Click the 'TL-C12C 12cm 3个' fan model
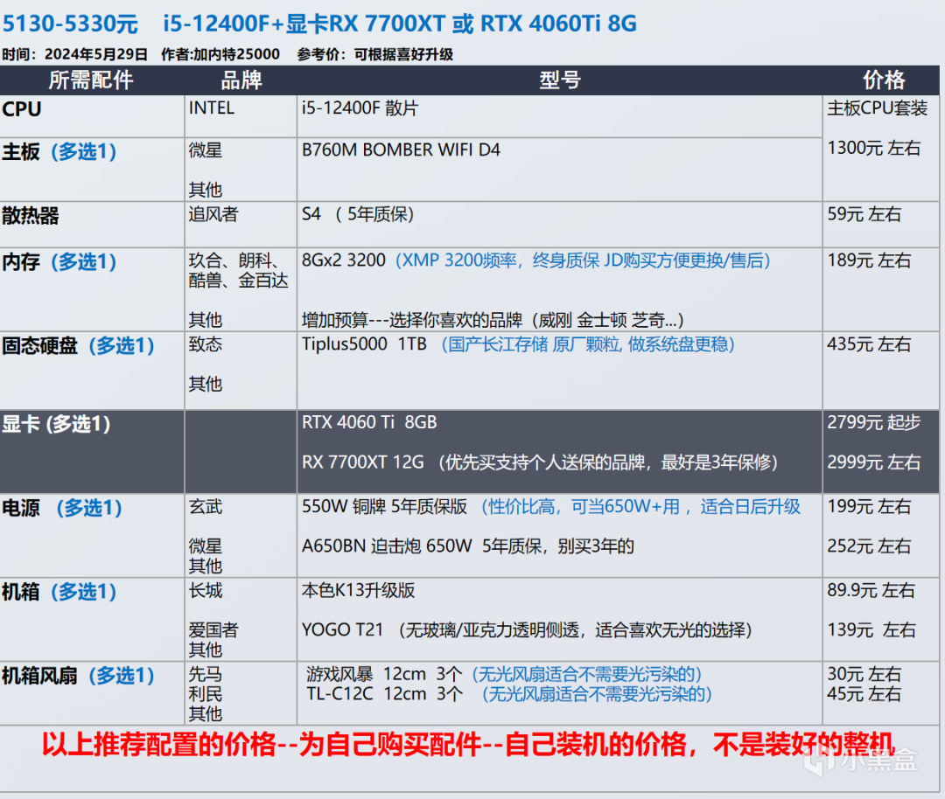The width and height of the screenshot is (945, 799). [384, 693]
